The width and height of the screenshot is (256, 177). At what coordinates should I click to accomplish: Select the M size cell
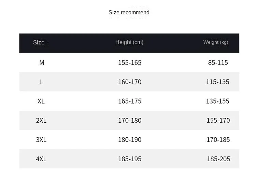coord(42,63)
